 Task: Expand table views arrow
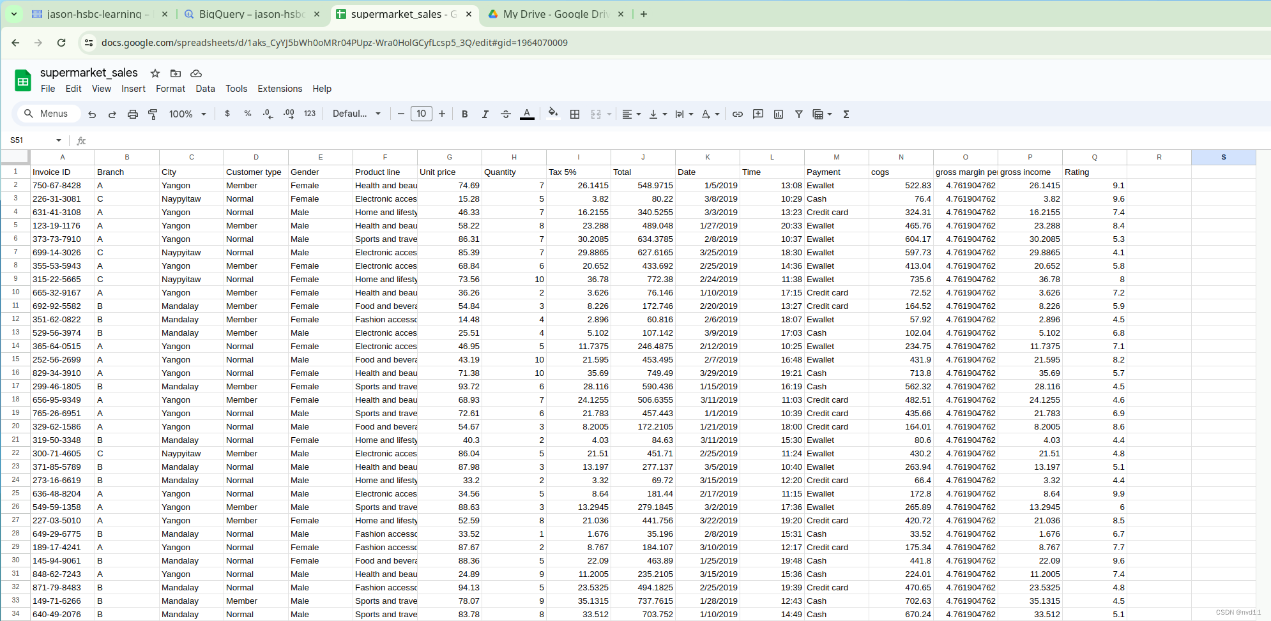pyautogui.click(x=830, y=114)
